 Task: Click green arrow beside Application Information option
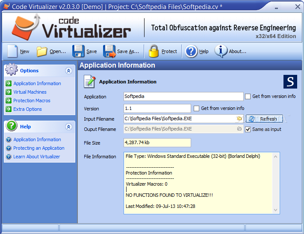pyautogui.click(x=9, y=83)
